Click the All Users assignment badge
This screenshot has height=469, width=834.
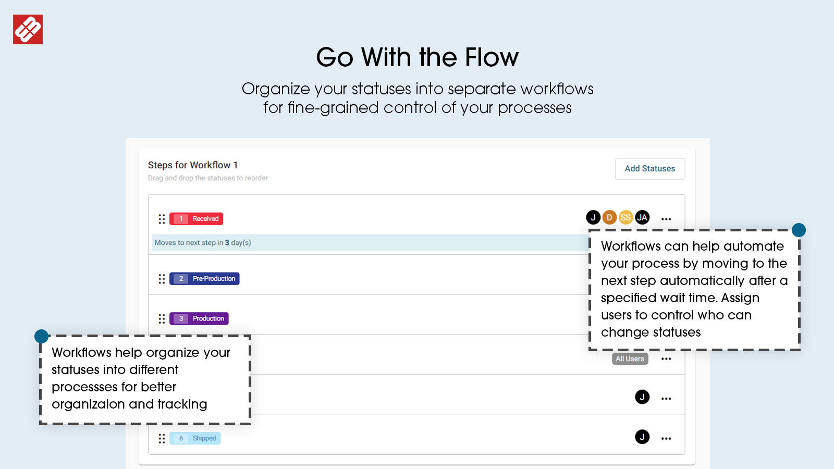[x=630, y=359]
